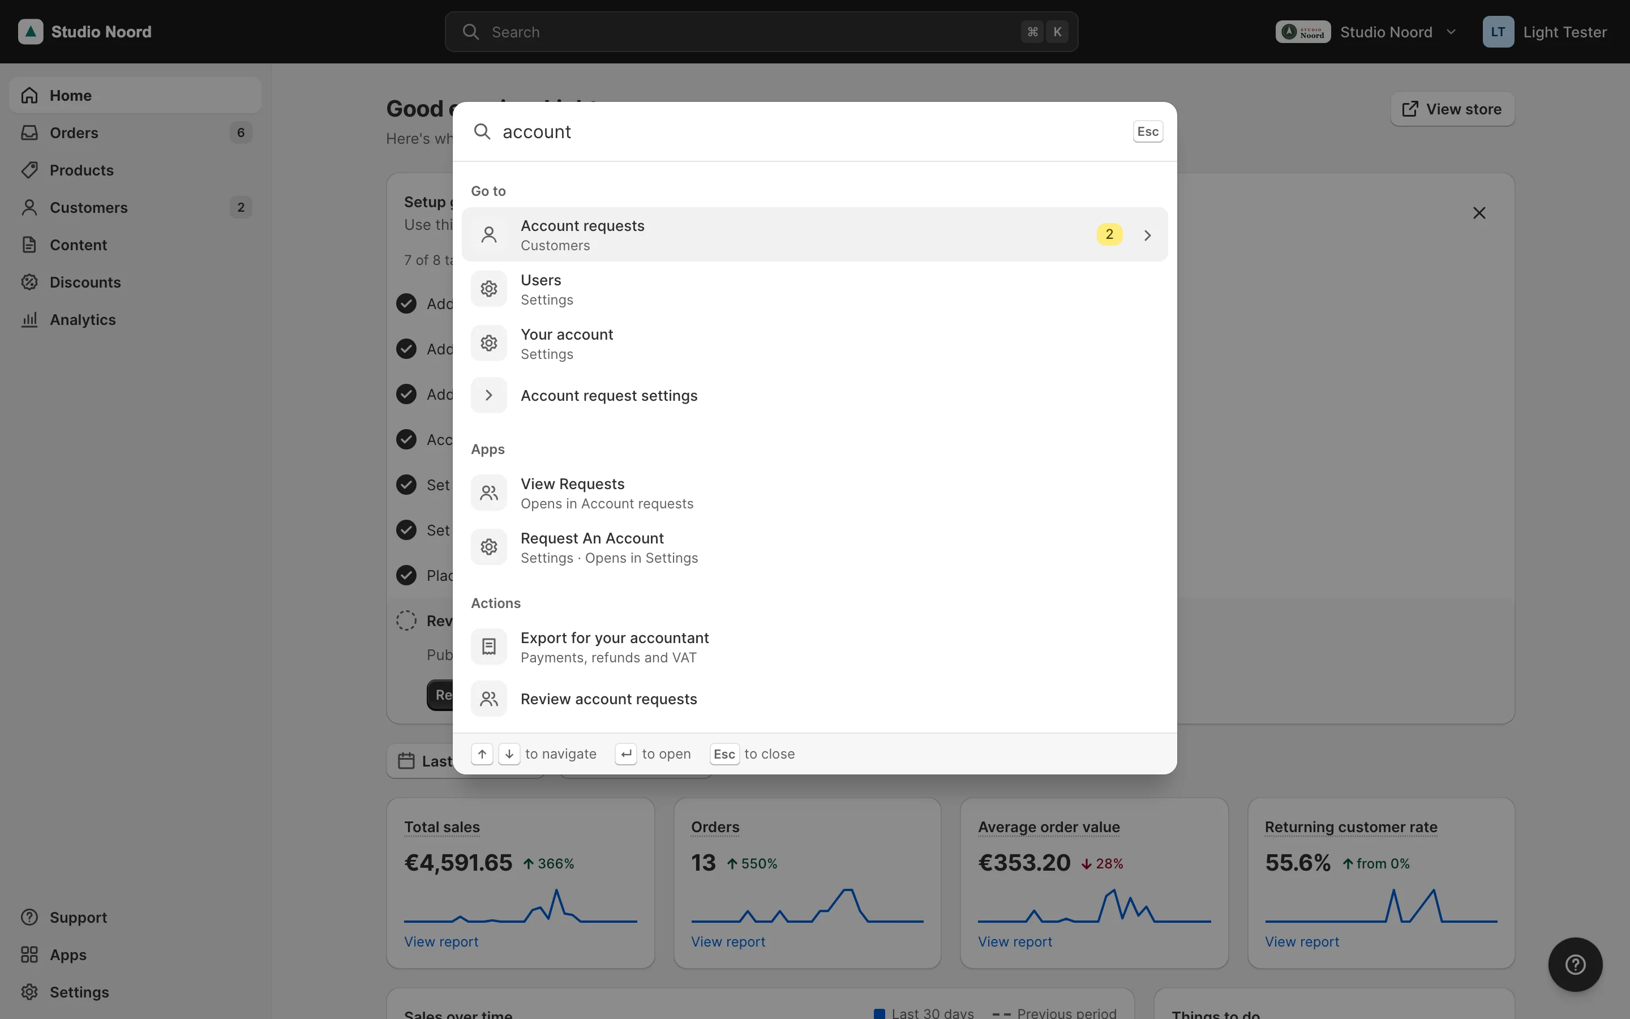Click the Request An Account gear icon
Viewport: 1630px width, 1019px height.
coord(489,547)
